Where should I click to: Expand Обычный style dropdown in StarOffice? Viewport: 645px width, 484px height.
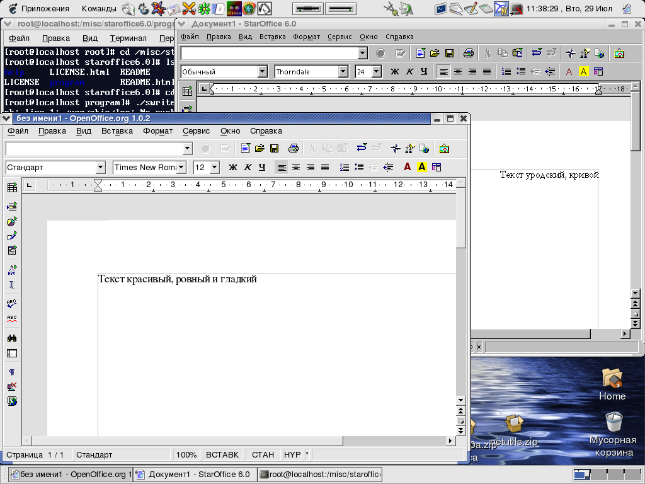pos(263,72)
